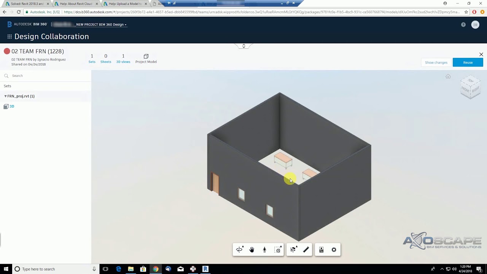Viewport: 487px width, 274px height.
Task: Open the Help question mark icon
Action: 463,24
